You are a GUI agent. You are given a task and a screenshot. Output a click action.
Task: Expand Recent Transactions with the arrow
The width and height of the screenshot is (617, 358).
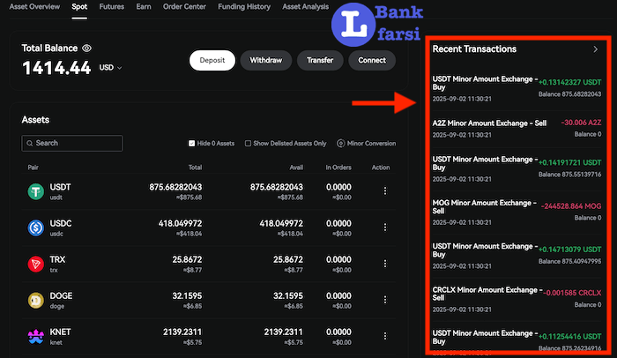(595, 49)
